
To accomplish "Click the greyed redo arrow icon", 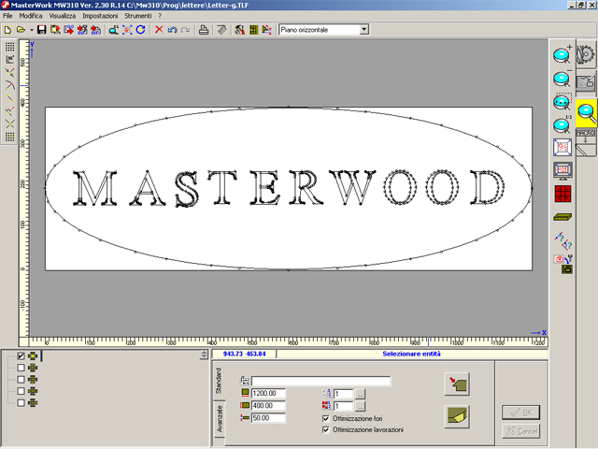I will click(186, 30).
